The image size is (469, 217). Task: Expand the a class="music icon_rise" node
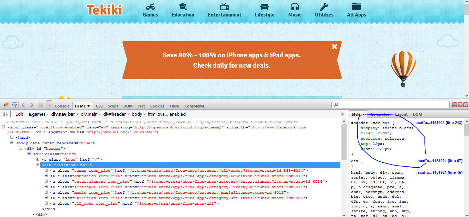[x=46, y=192]
